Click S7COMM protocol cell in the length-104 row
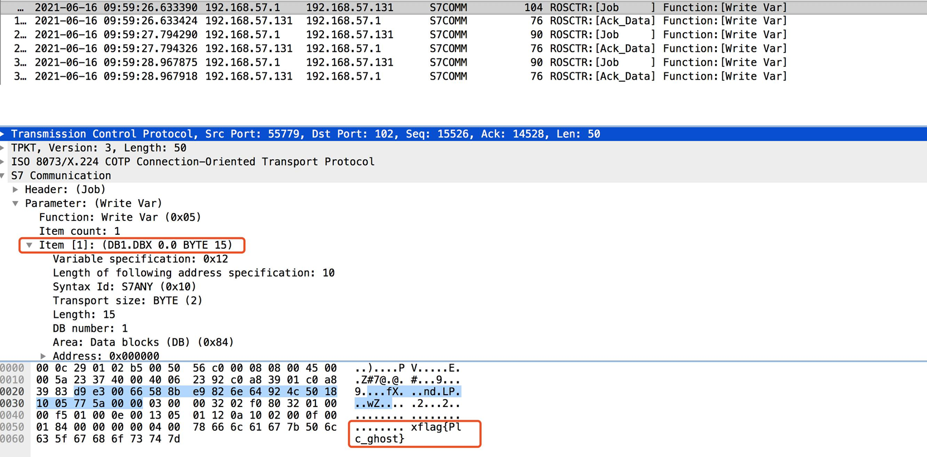Screen dimensions: 927x457 (448, 7)
